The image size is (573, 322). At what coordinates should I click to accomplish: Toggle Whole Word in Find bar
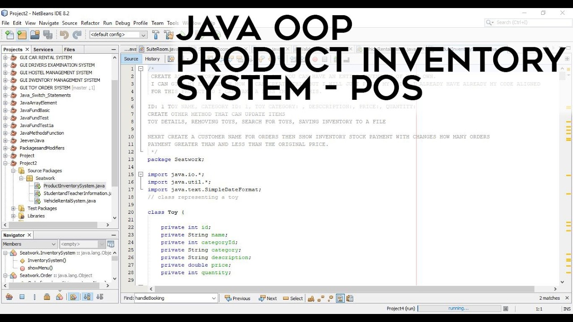click(x=321, y=298)
